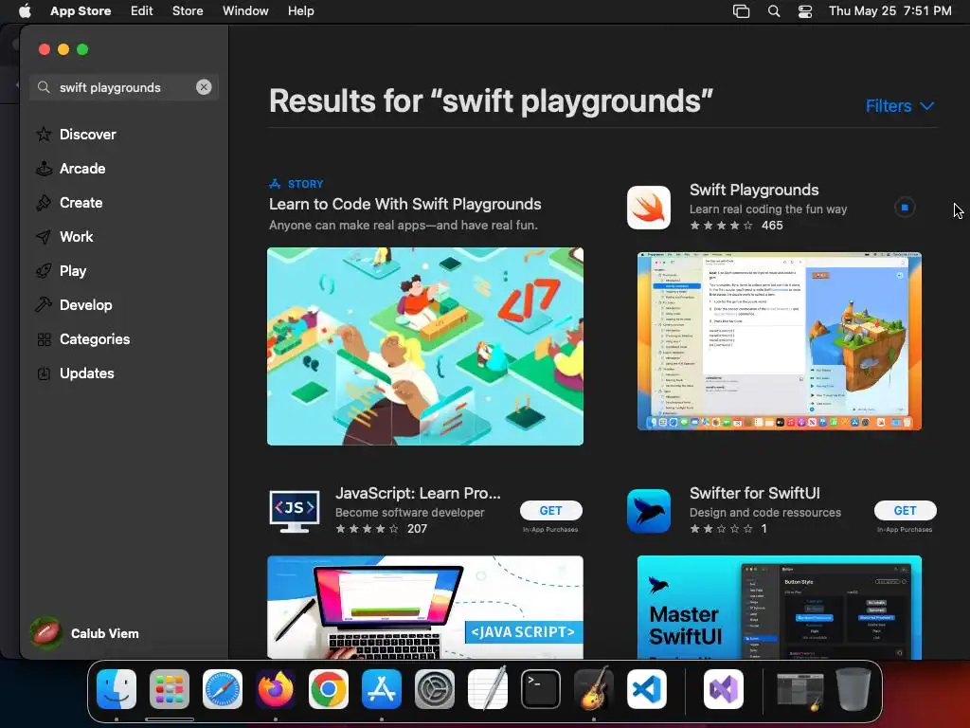Launch Google Chrome from the dock

tap(329, 689)
